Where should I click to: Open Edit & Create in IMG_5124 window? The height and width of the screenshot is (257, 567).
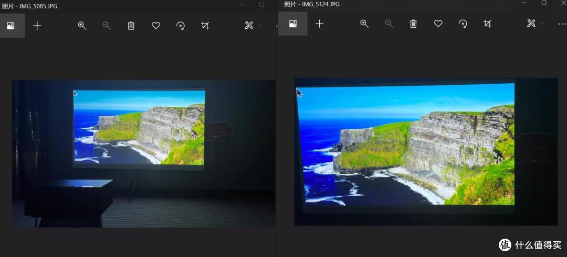coord(531,24)
